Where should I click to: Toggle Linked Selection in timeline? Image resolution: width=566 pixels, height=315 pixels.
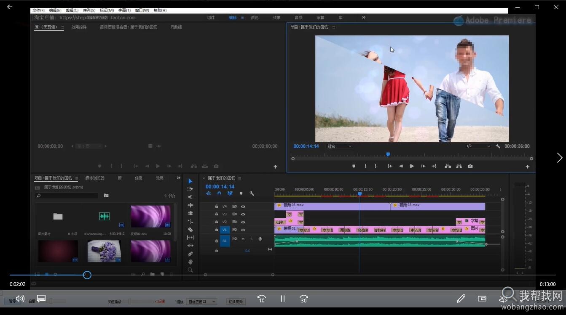[230, 193]
